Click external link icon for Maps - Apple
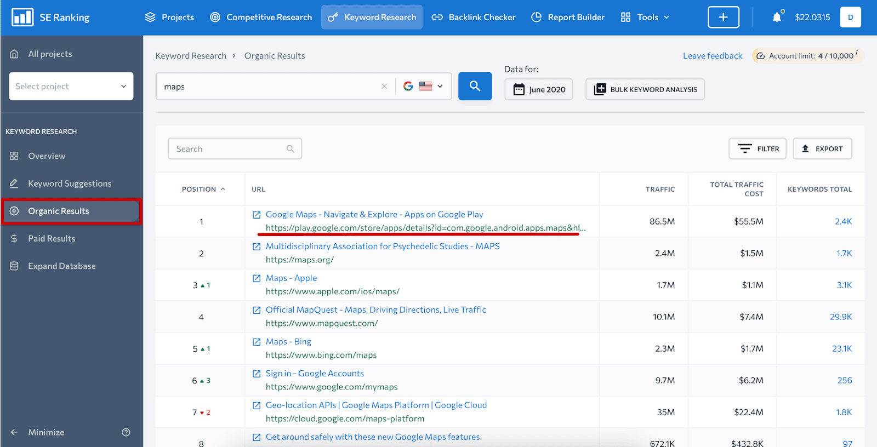 click(x=257, y=278)
